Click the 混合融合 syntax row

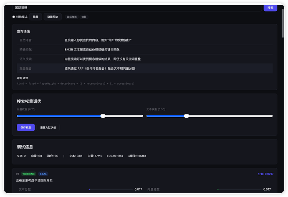[x=145, y=68]
